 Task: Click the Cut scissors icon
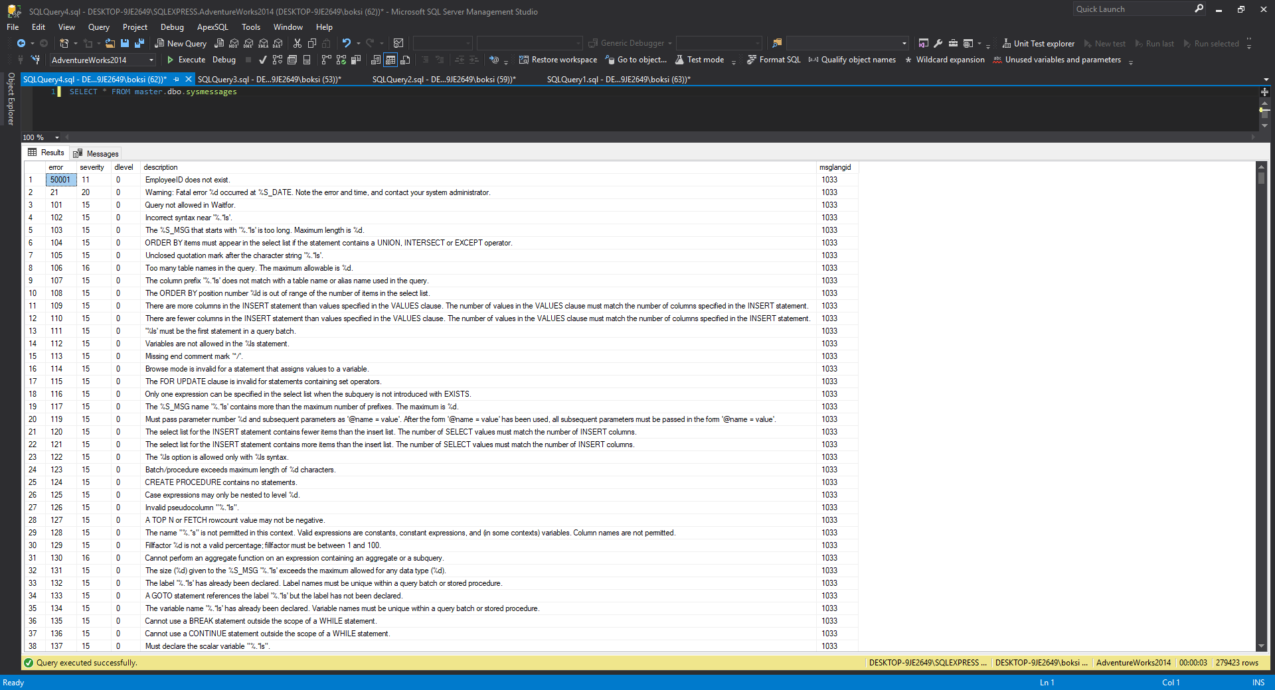coord(297,43)
